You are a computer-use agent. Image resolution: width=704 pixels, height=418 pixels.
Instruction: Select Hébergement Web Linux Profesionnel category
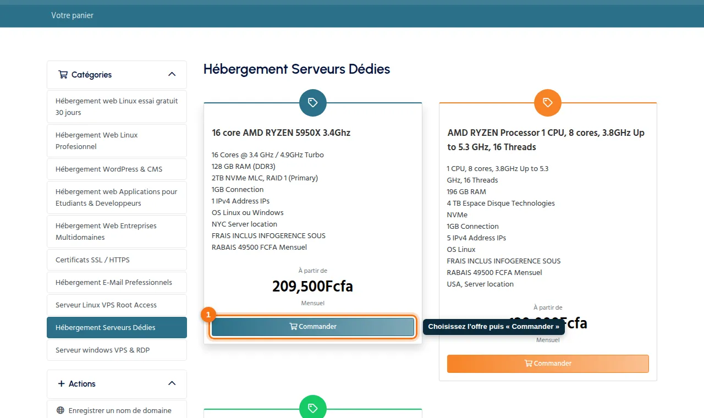click(117, 141)
